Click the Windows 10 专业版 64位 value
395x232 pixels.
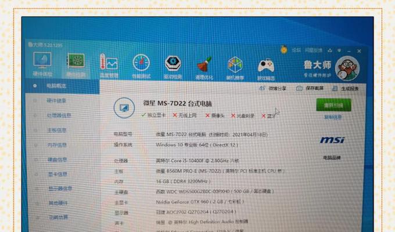(x=197, y=145)
